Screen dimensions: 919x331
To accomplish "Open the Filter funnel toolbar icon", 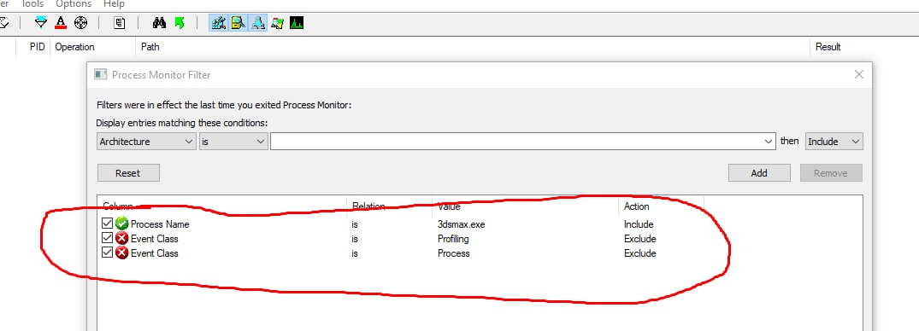I will click(40, 23).
